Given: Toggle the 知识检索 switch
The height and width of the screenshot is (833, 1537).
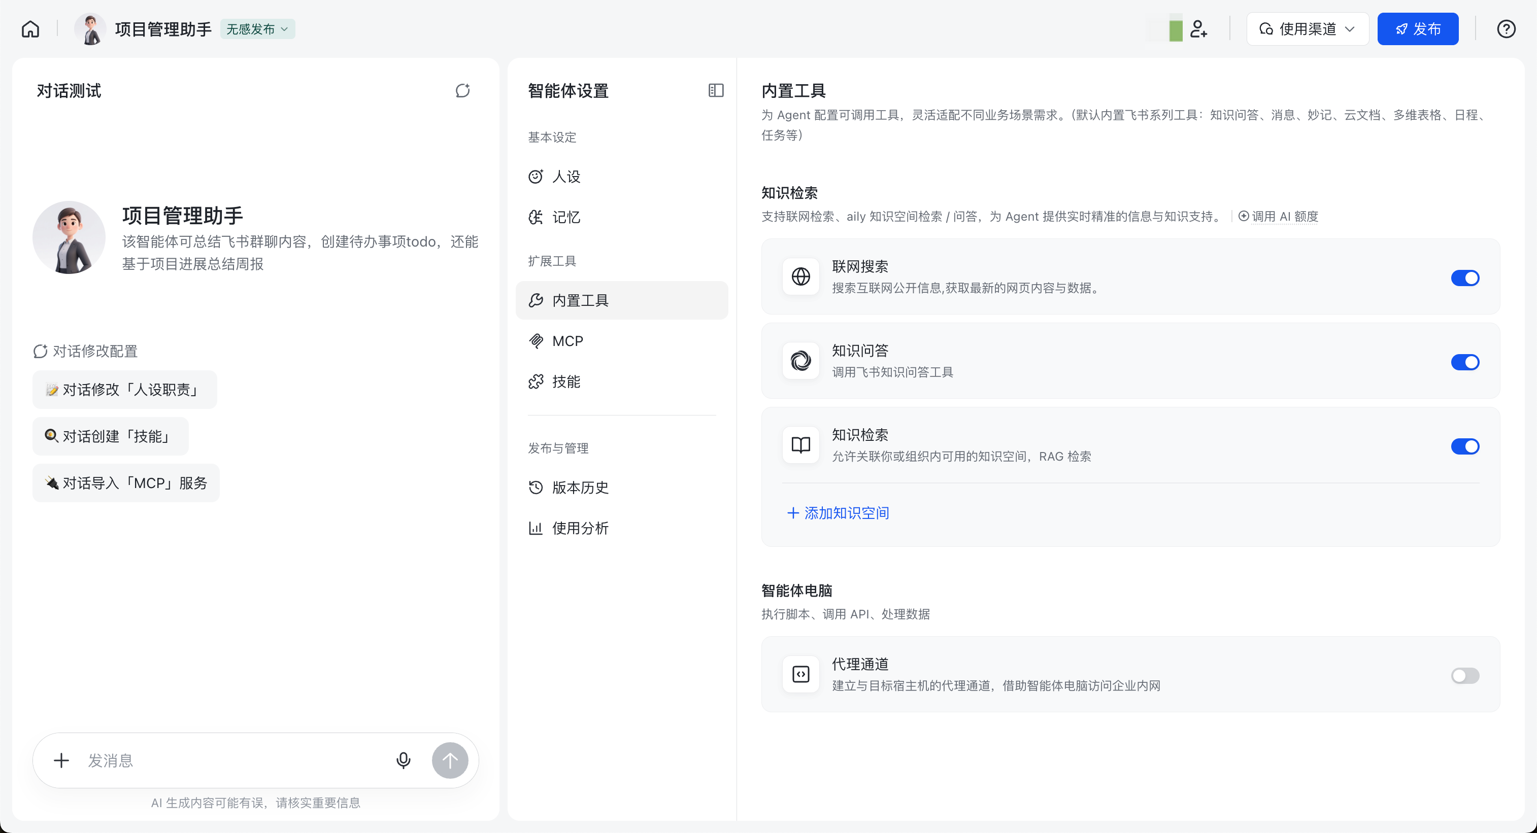Looking at the screenshot, I should click(1464, 446).
